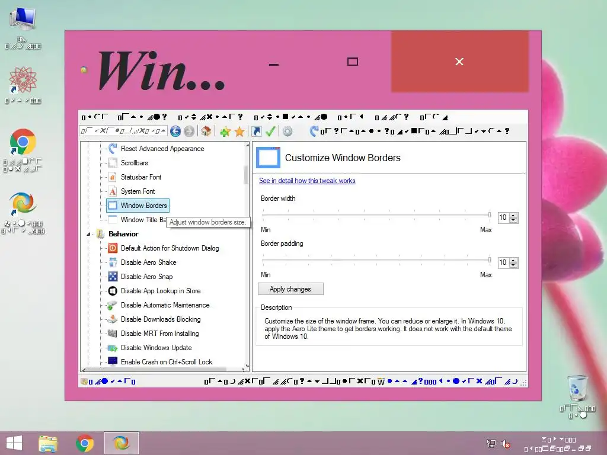Viewport: 607px width, 455px height.
Task: Click the 'See in detail how this tweak works' link
Action: pos(307,181)
